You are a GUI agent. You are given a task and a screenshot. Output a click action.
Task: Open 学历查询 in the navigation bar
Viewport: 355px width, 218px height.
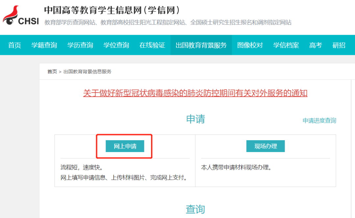pyautogui.click(x=80, y=45)
